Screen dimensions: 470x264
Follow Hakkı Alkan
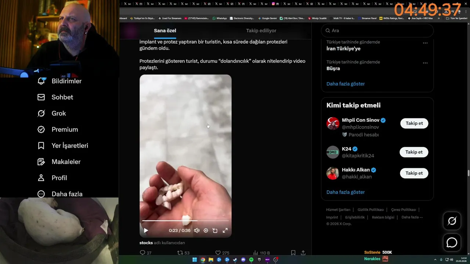click(414, 173)
